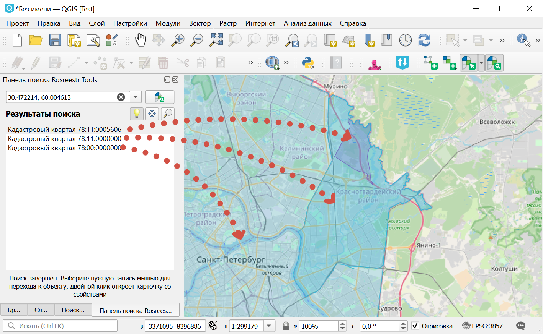Open style manager shapes icon

pyautogui.click(x=111, y=40)
